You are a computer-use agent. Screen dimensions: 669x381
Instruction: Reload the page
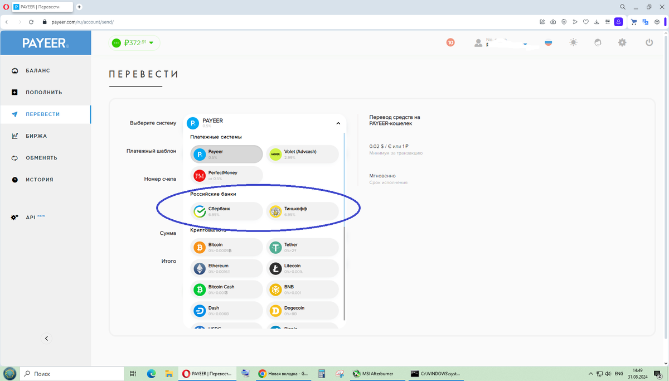tap(32, 22)
